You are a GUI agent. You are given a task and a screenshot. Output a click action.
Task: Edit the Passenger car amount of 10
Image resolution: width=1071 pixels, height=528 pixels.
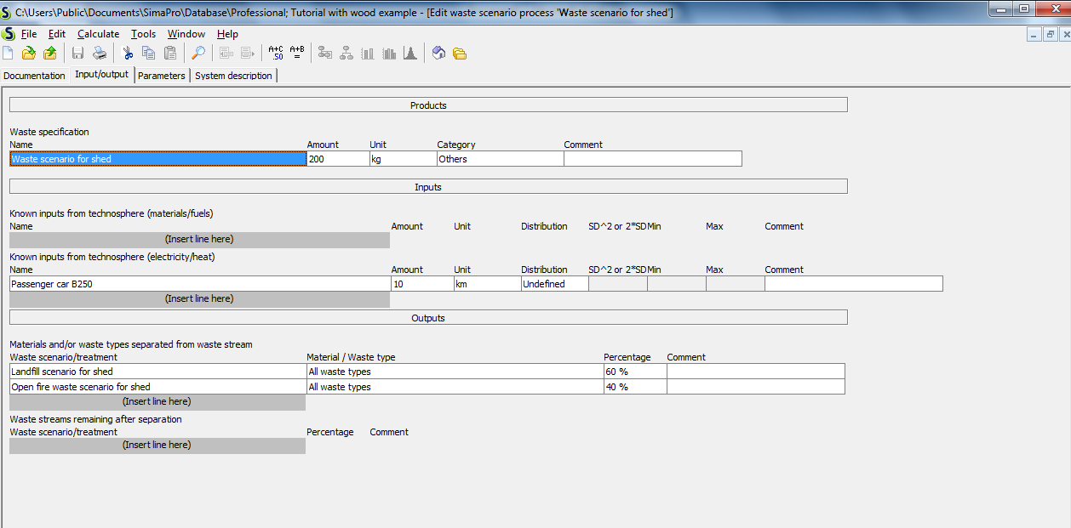pos(421,284)
